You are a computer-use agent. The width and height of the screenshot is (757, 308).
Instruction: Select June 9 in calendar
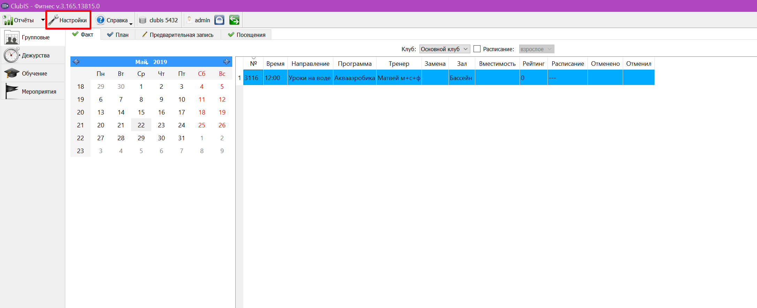click(222, 151)
